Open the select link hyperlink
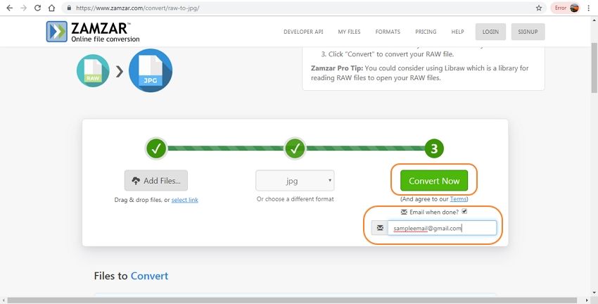Screen dimensions: 598x304 (x=184, y=200)
